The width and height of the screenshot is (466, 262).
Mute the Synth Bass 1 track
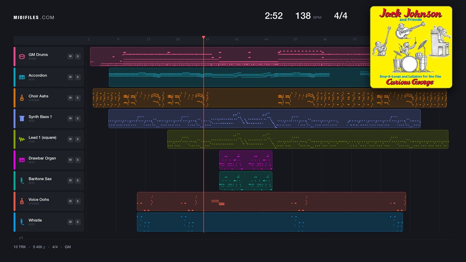pos(71,118)
